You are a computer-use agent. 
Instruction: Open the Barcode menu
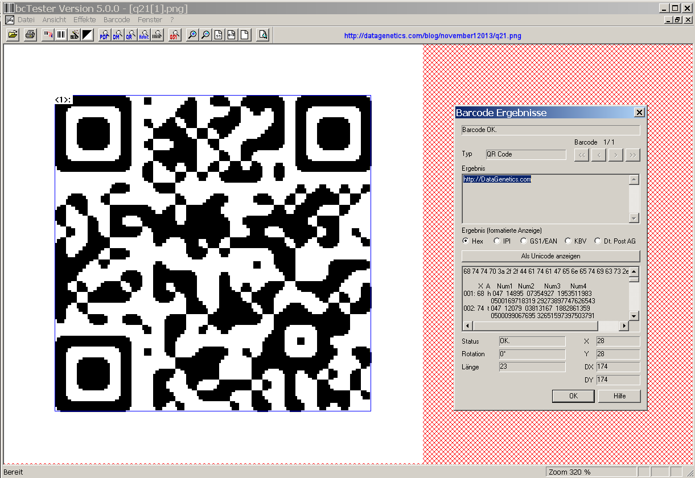(x=117, y=19)
